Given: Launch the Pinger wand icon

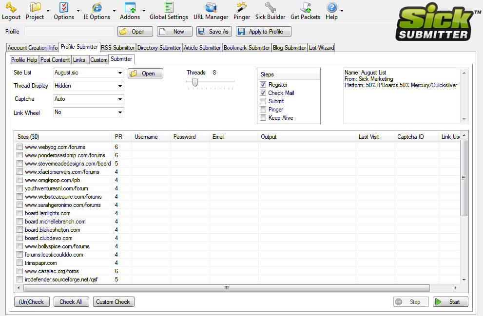Looking at the screenshot, I should [242, 7].
